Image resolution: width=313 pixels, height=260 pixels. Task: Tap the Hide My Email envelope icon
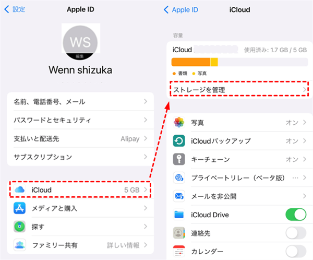[179, 196]
